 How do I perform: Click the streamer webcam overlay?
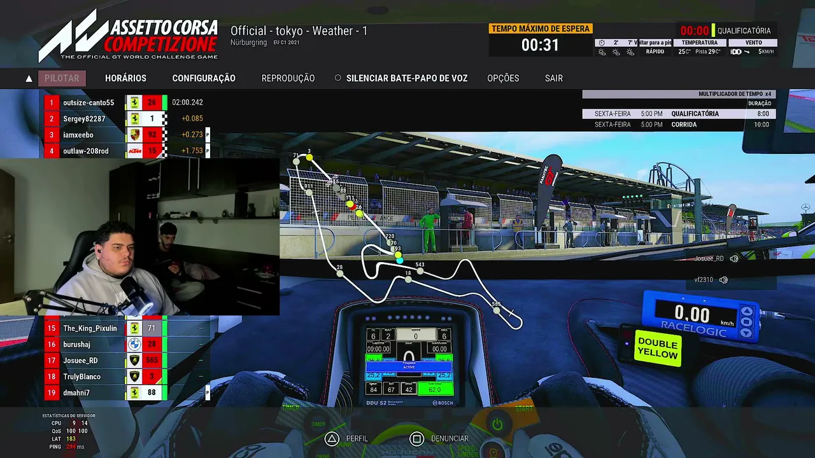coord(139,237)
